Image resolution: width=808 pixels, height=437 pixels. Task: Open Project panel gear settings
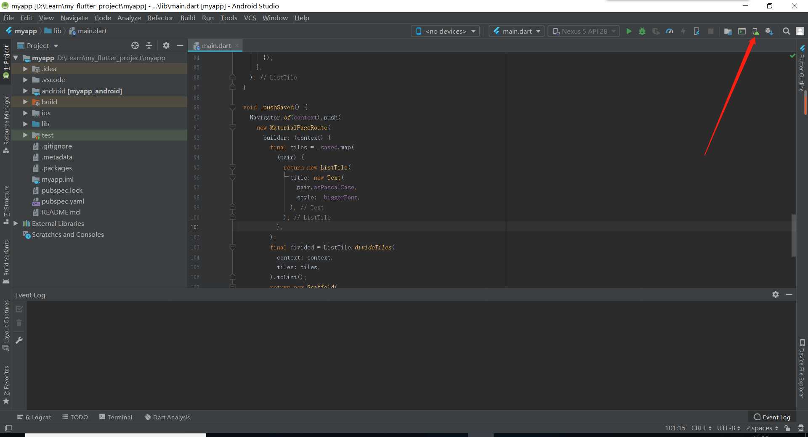(x=166, y=45)
